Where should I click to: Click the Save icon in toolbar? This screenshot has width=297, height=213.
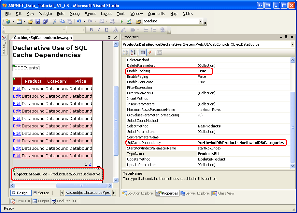tap(38, 21)
